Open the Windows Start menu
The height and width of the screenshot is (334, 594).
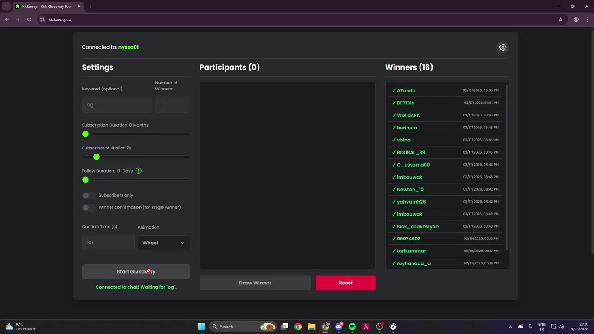tap(201, 327)
